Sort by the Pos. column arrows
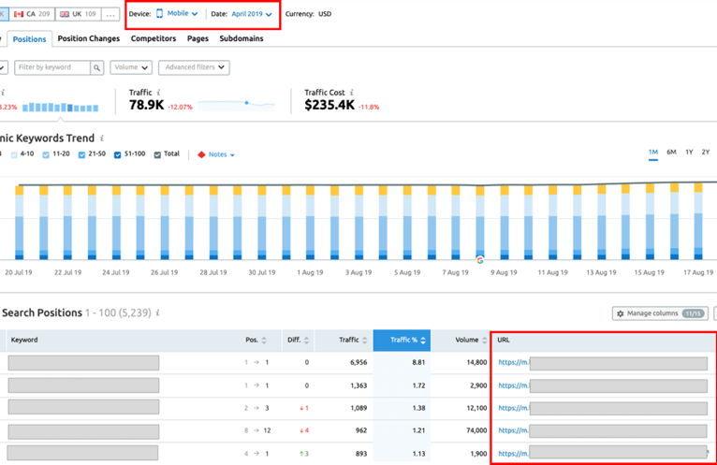 coord(265,341)
